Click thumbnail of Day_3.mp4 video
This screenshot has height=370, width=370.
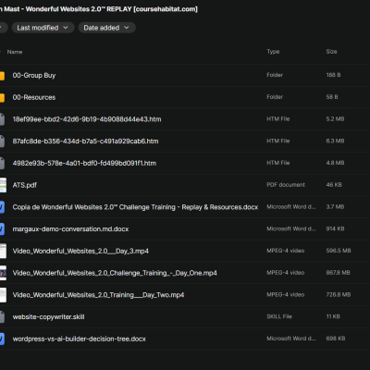click(3, 251)
